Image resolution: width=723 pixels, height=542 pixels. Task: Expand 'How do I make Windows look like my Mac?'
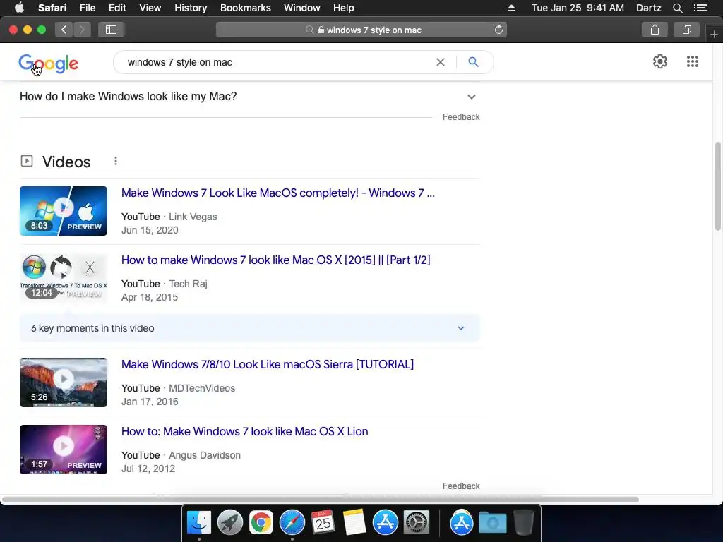click(x=249, y=96)
